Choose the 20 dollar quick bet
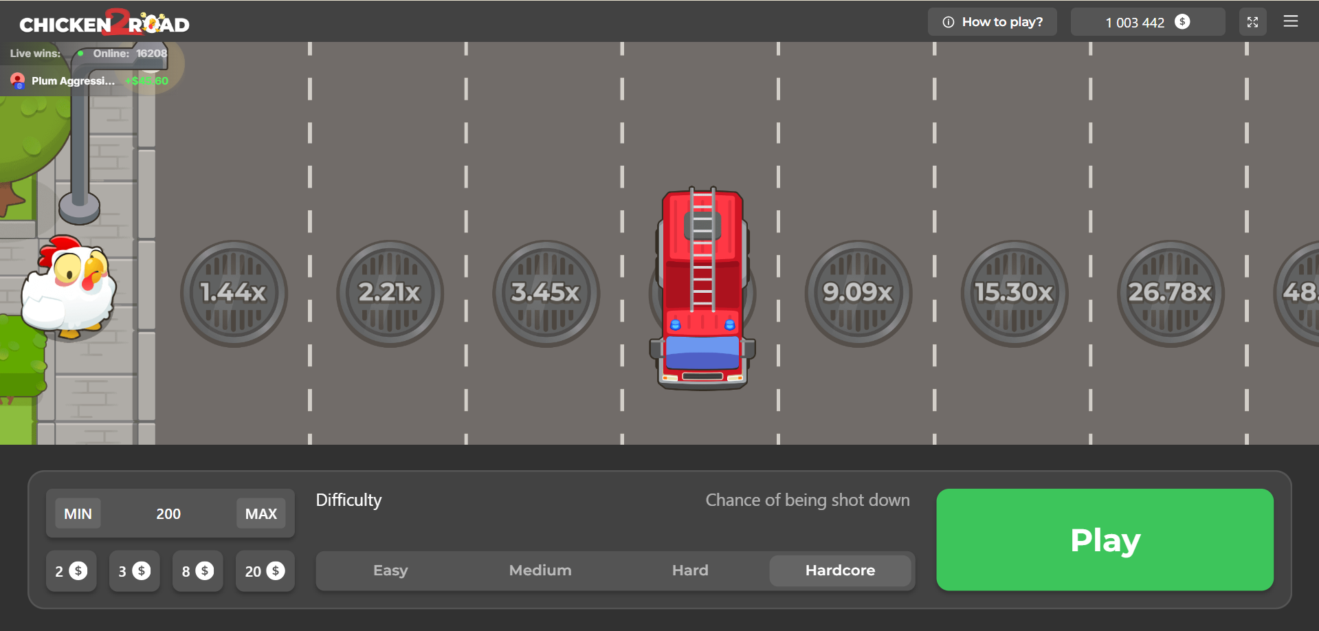The height and width of the screenshot is (631, 1319). tap(265, 571)
